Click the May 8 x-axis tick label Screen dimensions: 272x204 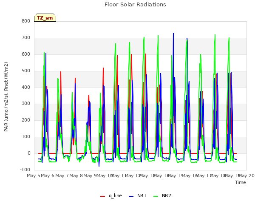(x=76, y=176)
